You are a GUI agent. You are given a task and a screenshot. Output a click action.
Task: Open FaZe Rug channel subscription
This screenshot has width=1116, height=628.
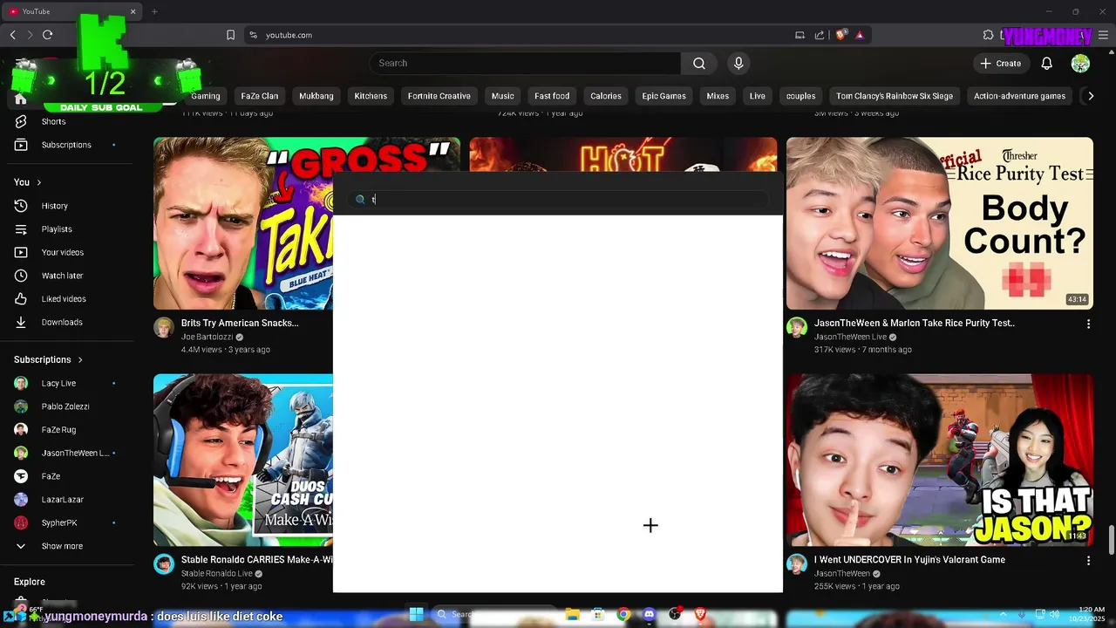tap(58, 430)
